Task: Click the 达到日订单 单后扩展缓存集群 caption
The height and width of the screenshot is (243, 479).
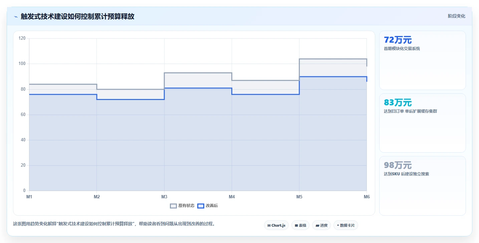Action: pyautogui.click(x=410, y=111)
